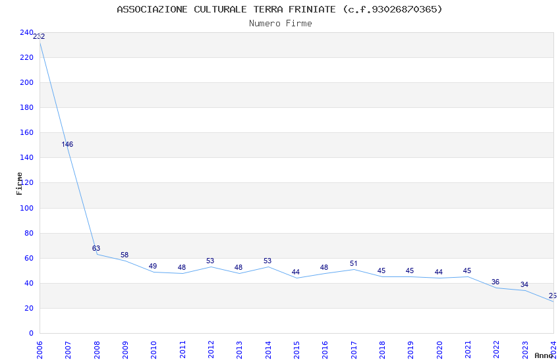Image resolution: width=560 pixels, height=362 pixels.
Task: Click the y-axis value 60
Action: click(x=28, y=258)
